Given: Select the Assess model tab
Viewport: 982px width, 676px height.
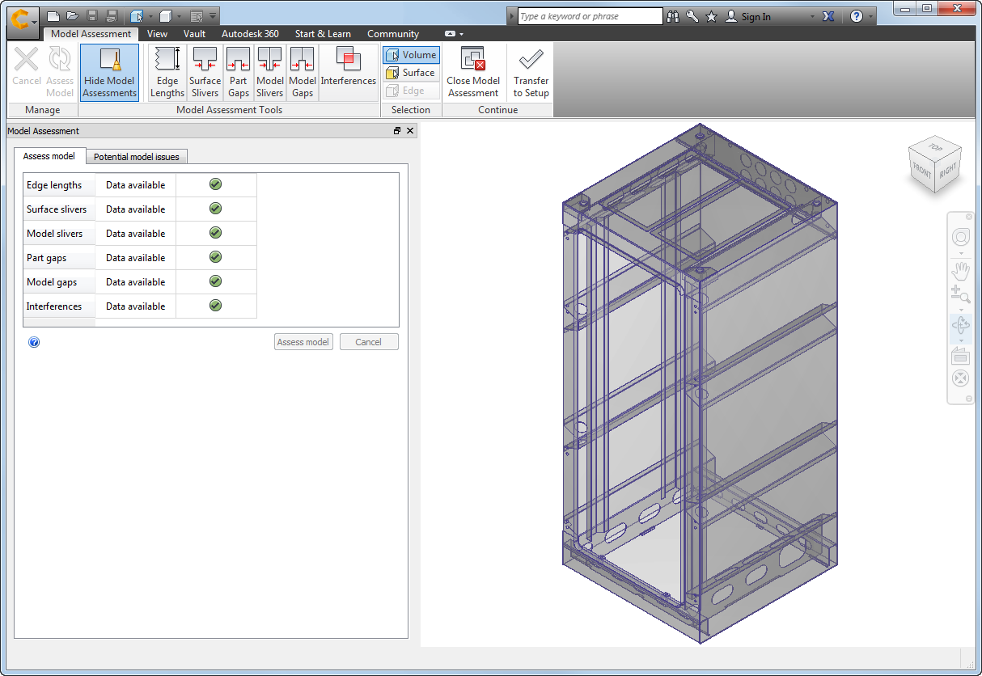Looking at the screenshot, I should tap(49, 156).
